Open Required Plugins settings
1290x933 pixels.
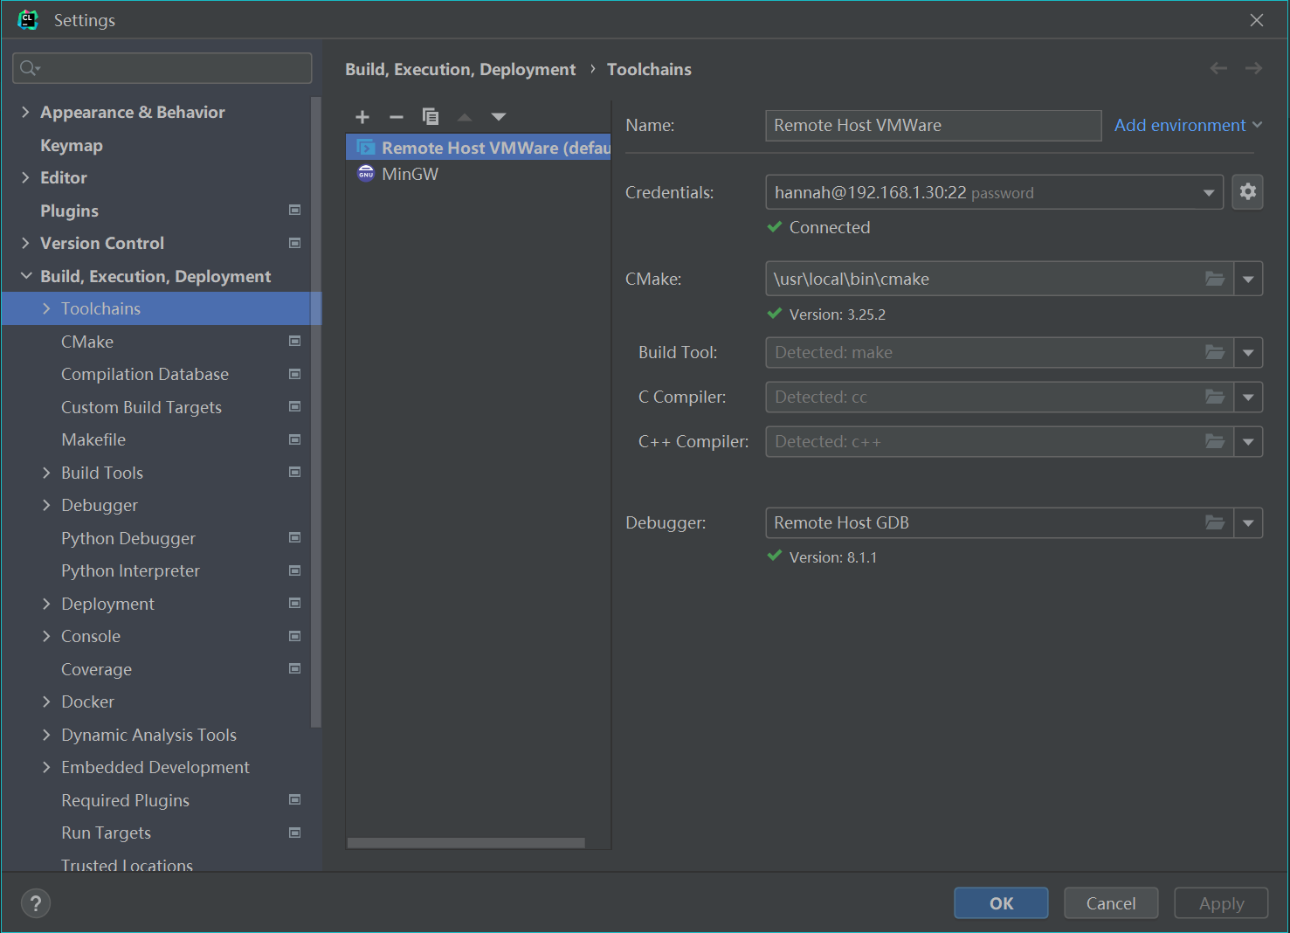click(125, 800)
